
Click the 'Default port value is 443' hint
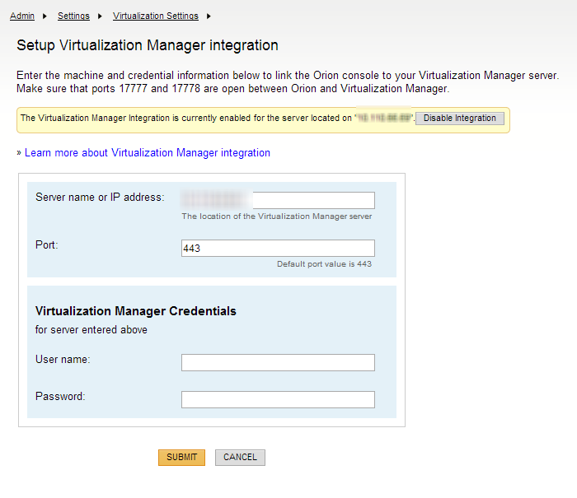click(324, 264)
